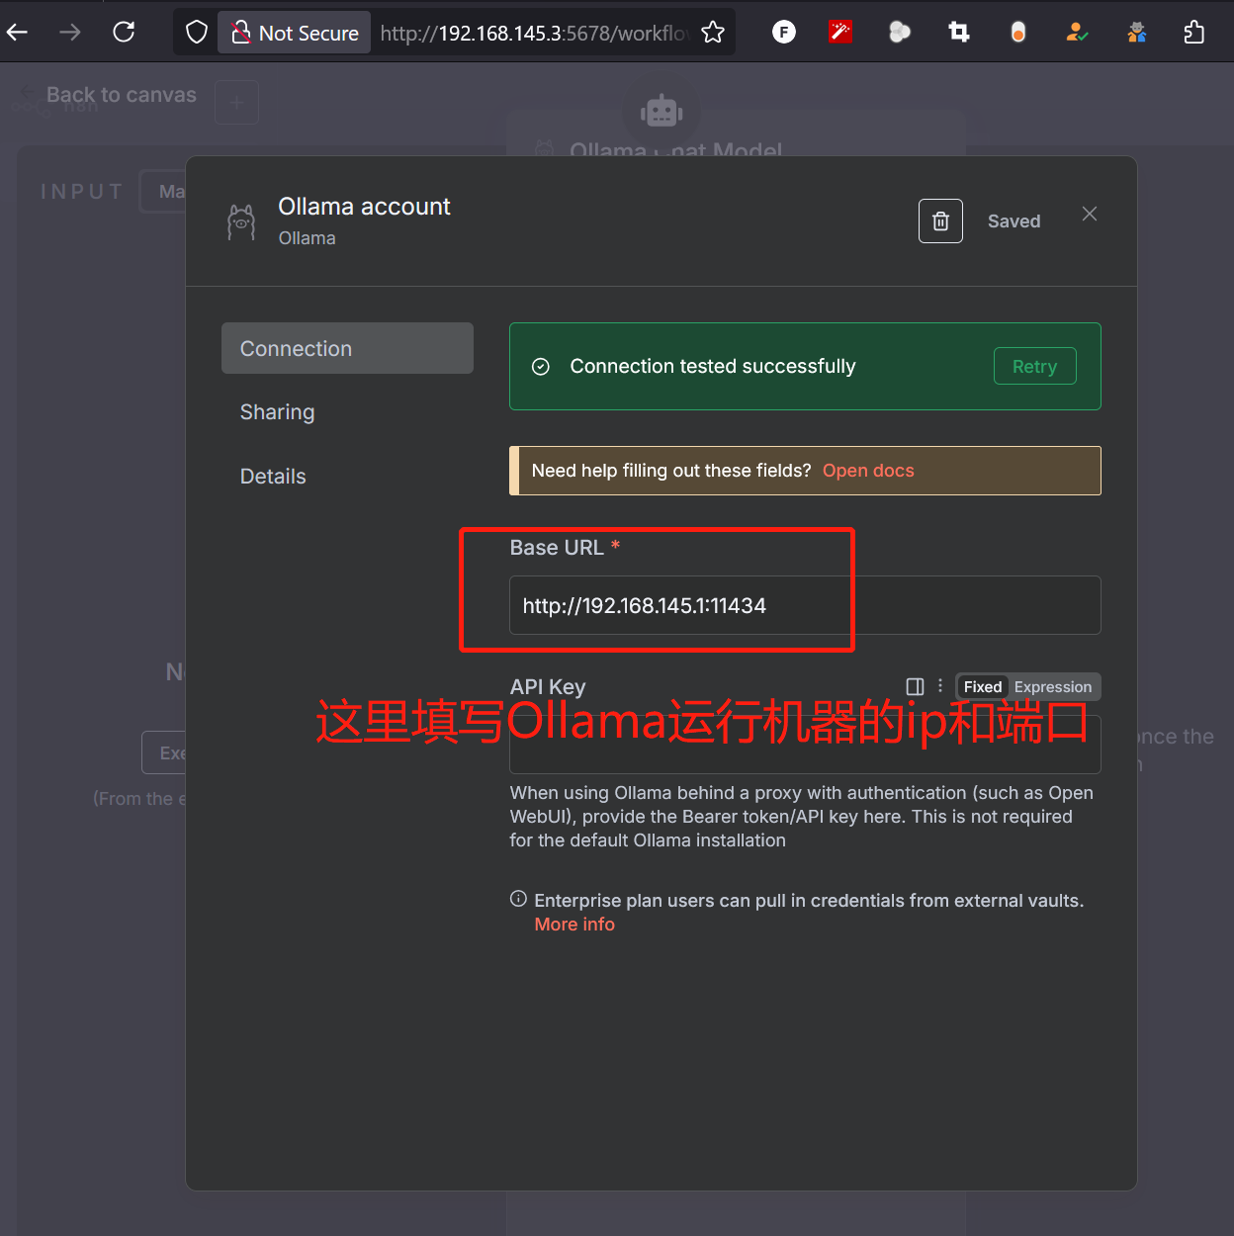Image resolution: width=1234 pixels, height=1236 pixels.
Task: Click the Connection tested successfully checkmark icon
Action: pos(541,367)
